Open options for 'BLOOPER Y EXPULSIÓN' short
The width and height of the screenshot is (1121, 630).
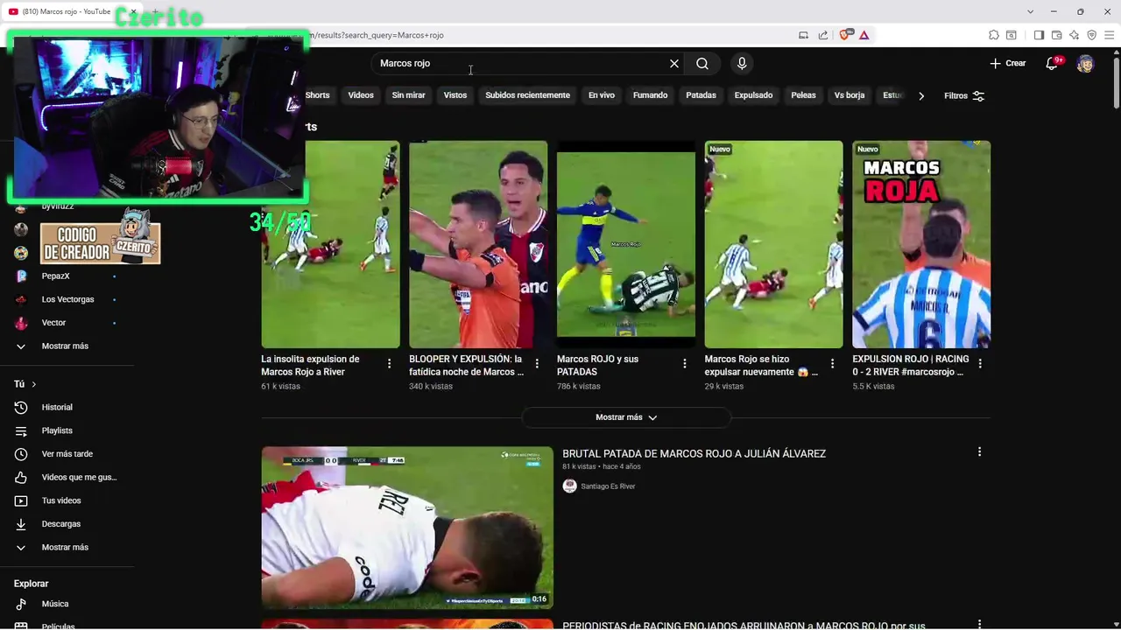pyautogui.click(x=537, y=363)
